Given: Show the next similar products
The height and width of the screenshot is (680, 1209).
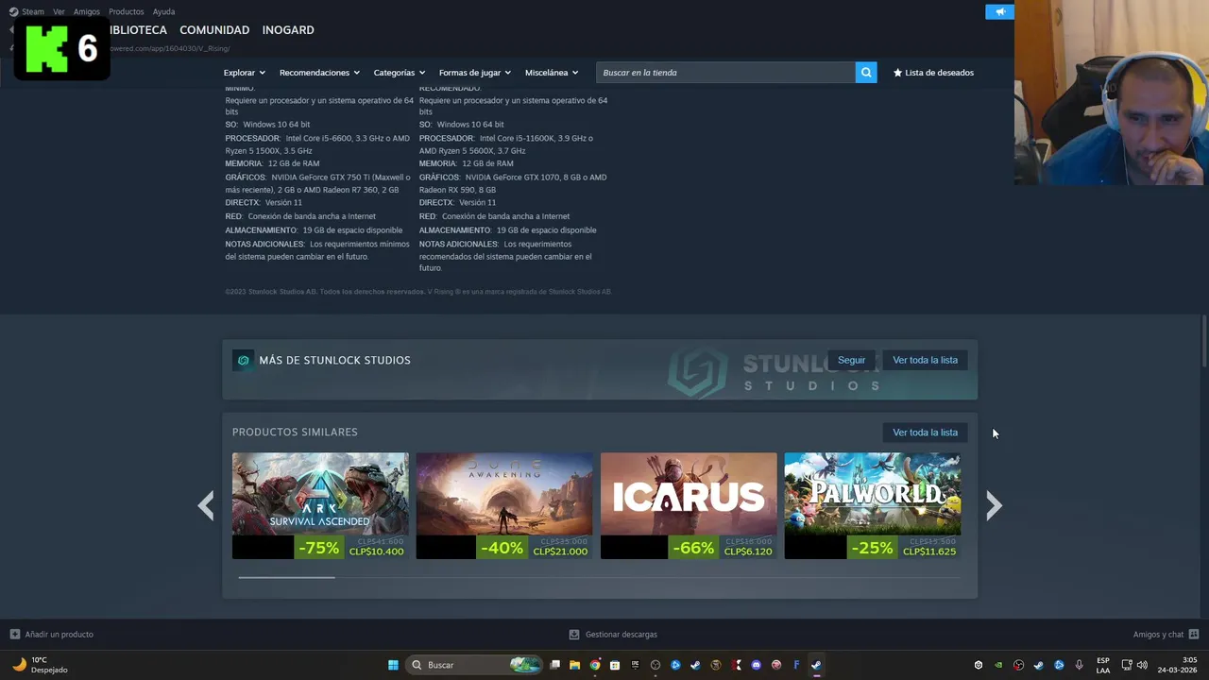Looking at the screenshot, I should (x=994, y=505).
